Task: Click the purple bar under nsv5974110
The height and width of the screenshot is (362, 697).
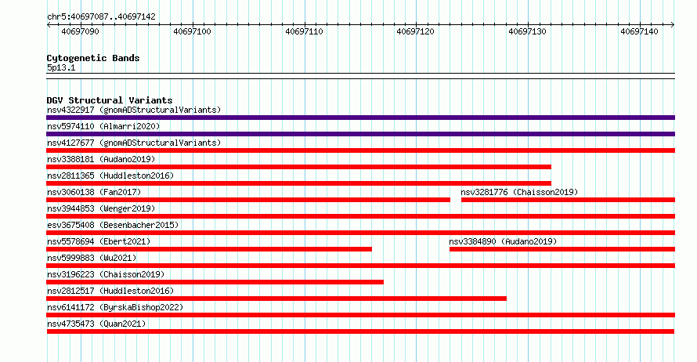Action: coord(360,134)
